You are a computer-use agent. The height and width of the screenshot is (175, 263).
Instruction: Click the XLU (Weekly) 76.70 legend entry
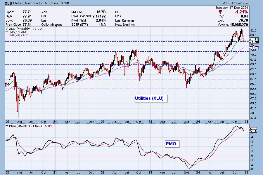24,29
